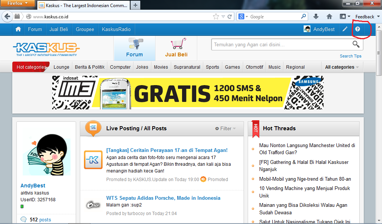The image size is (382, 224).
Task: Click Google search magnifier in Firefox
Action: [303, 16]
